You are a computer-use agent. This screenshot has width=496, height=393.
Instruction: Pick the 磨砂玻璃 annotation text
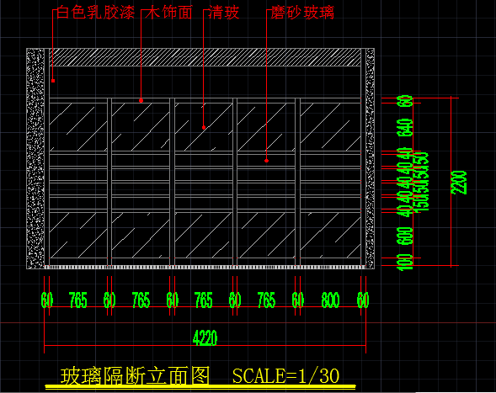point(302,13)
